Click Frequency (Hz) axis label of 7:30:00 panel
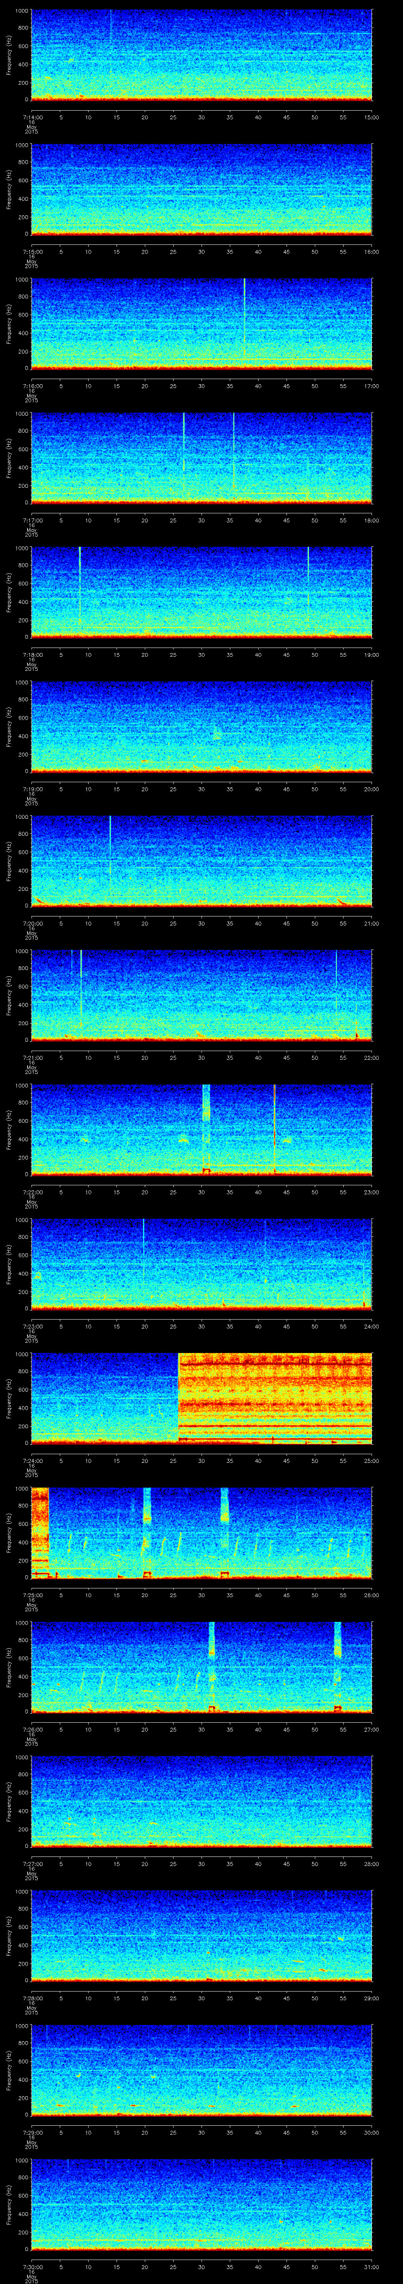The height and width of the screenshot is (2284, 403). click(x=9, y=2204)
